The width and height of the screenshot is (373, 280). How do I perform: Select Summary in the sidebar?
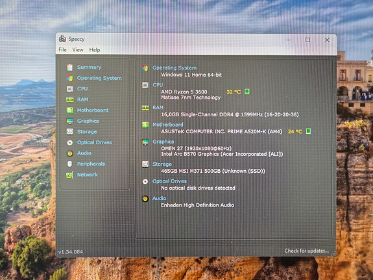pyautogui.click(x=89, y=67)
